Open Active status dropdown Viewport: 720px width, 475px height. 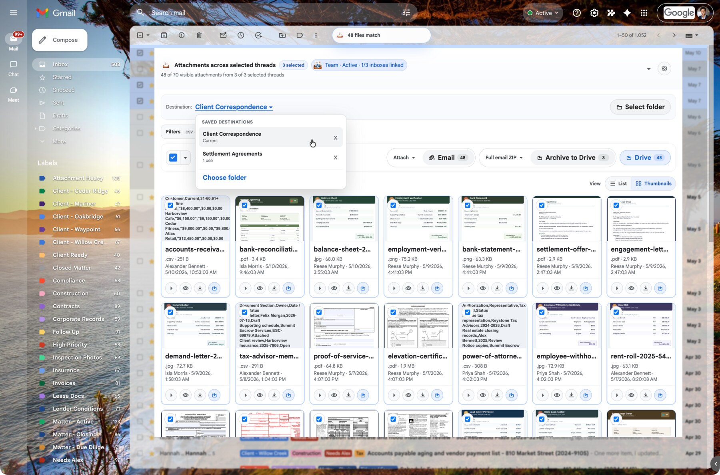point(543,13)
